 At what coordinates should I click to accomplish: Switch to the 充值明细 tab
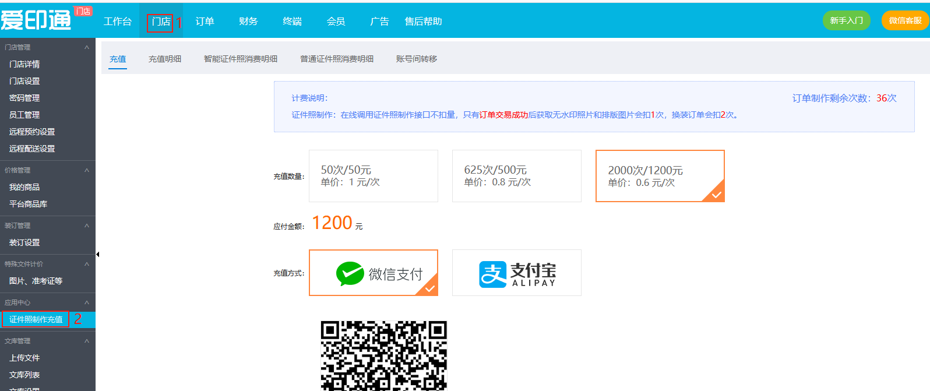click(x=165, y=59)
